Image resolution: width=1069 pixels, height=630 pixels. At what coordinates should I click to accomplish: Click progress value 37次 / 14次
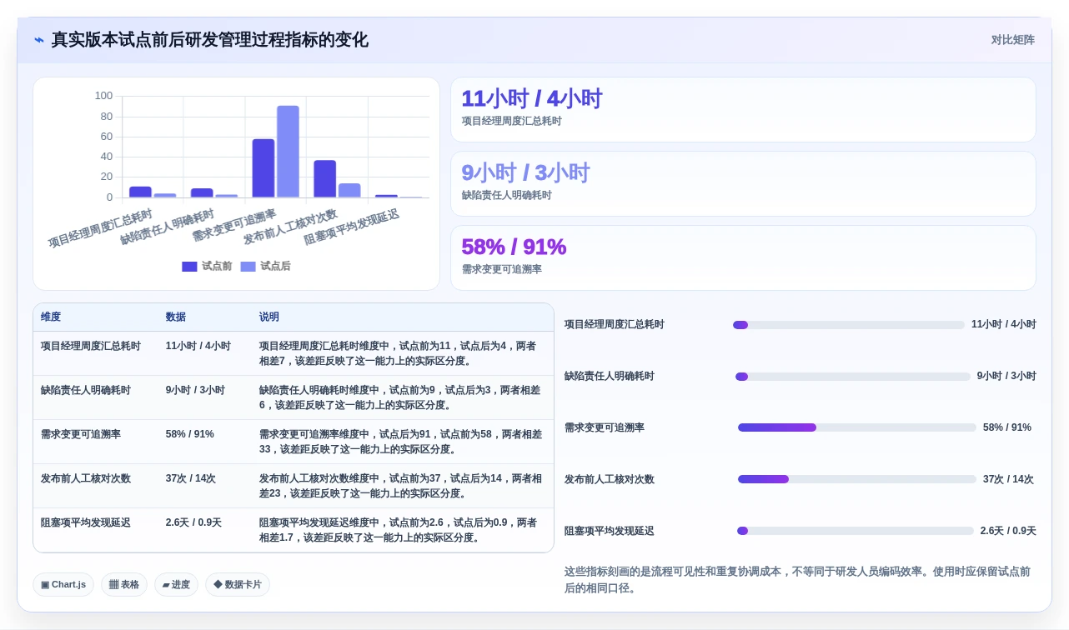(1008, 479)
